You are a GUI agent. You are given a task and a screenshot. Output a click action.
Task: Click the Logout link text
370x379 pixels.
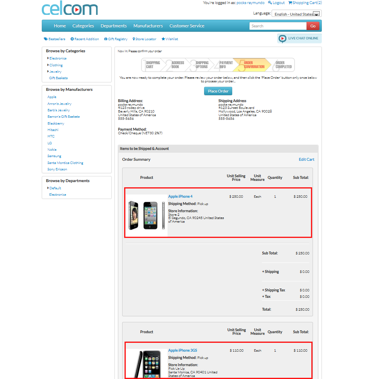[279, 3]
